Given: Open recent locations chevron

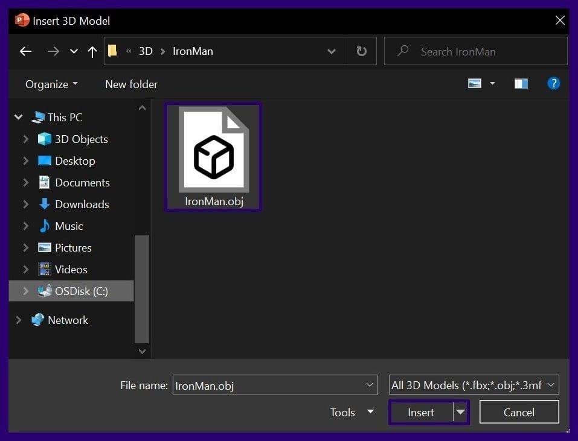Looking at the screenshot, I should pos(74,51).
